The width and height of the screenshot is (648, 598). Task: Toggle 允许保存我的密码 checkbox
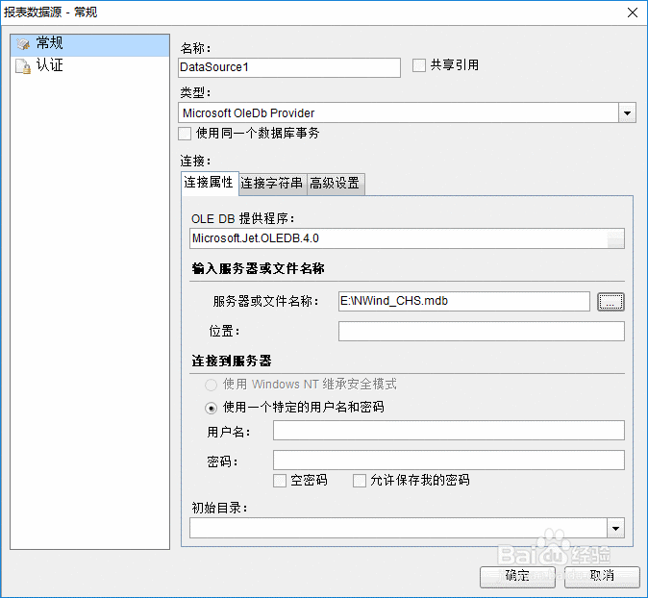point(360,481)
